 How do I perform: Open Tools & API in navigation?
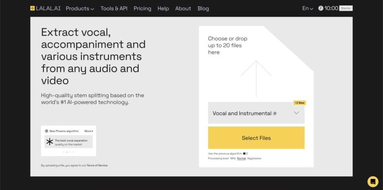click(x=114, y=8)
